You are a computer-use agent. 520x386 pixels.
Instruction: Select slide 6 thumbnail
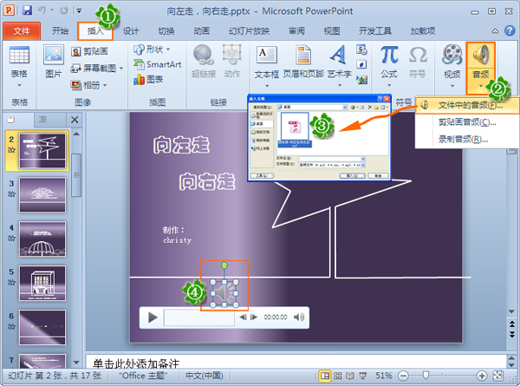pyautogui.click(x=42, y=327)
